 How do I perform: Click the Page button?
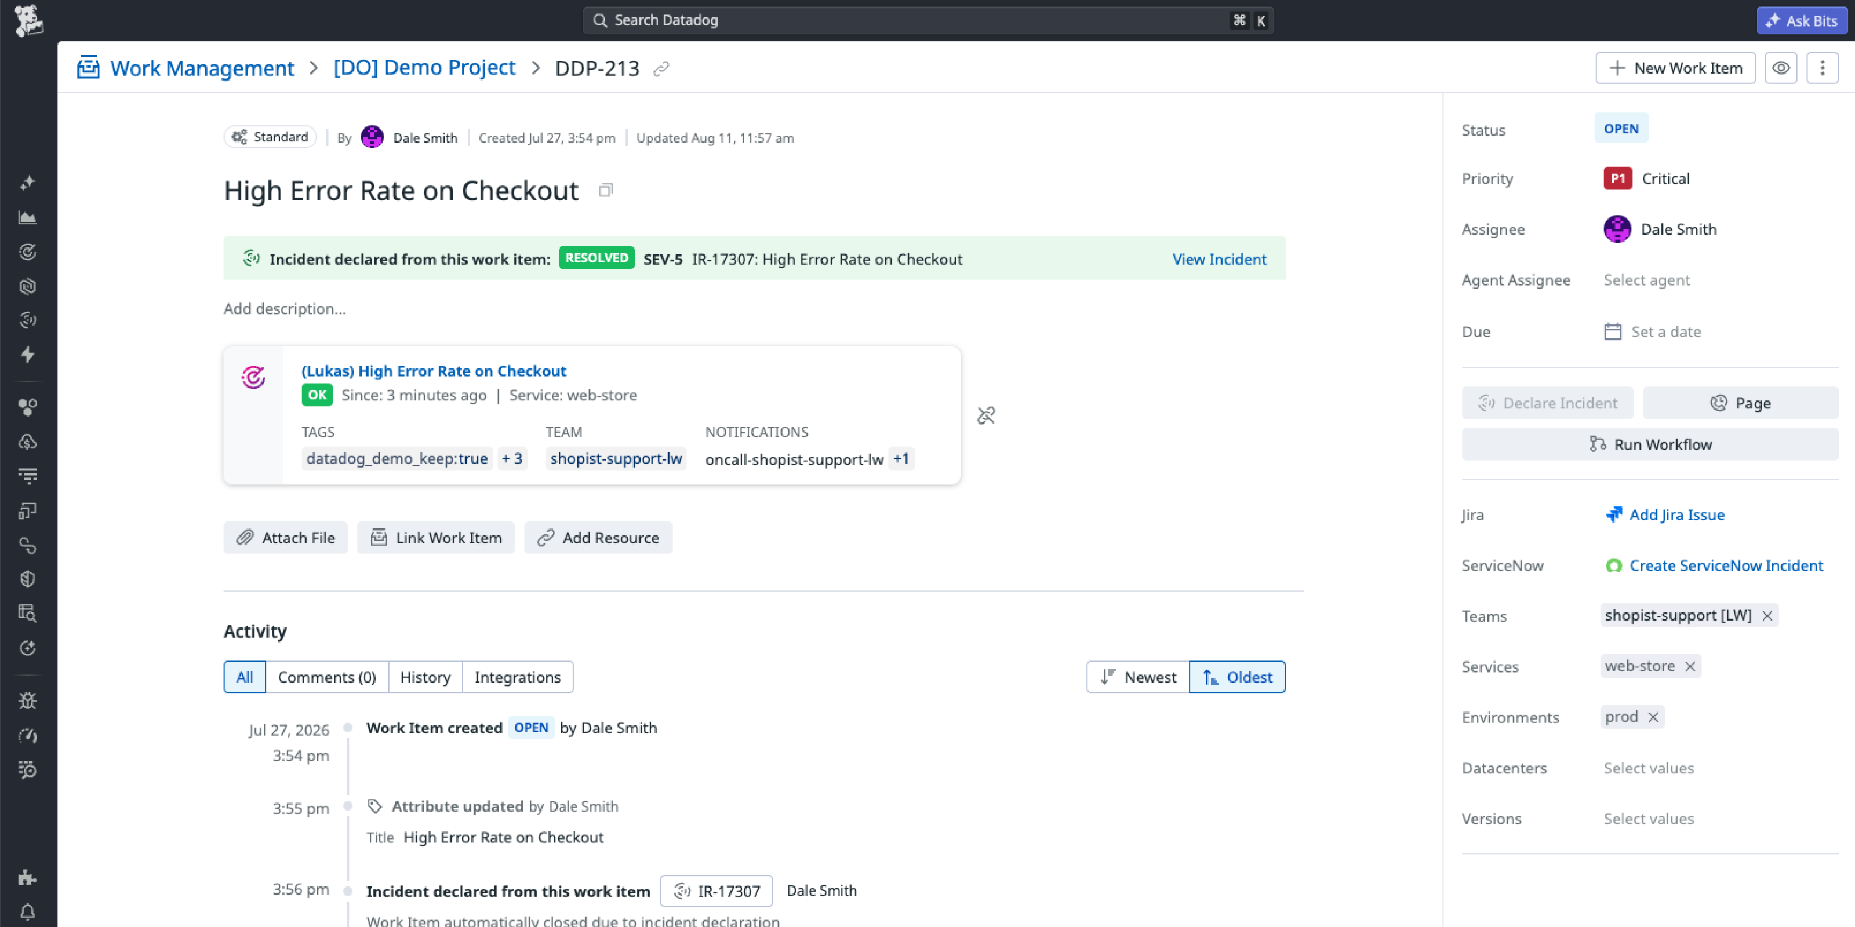[1740, 403]
